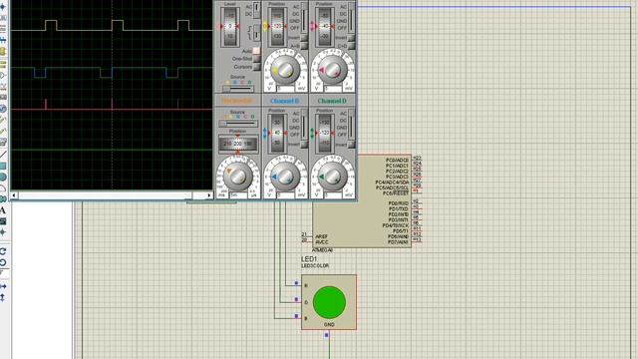Click the B pin of the LED

point(297,316)
